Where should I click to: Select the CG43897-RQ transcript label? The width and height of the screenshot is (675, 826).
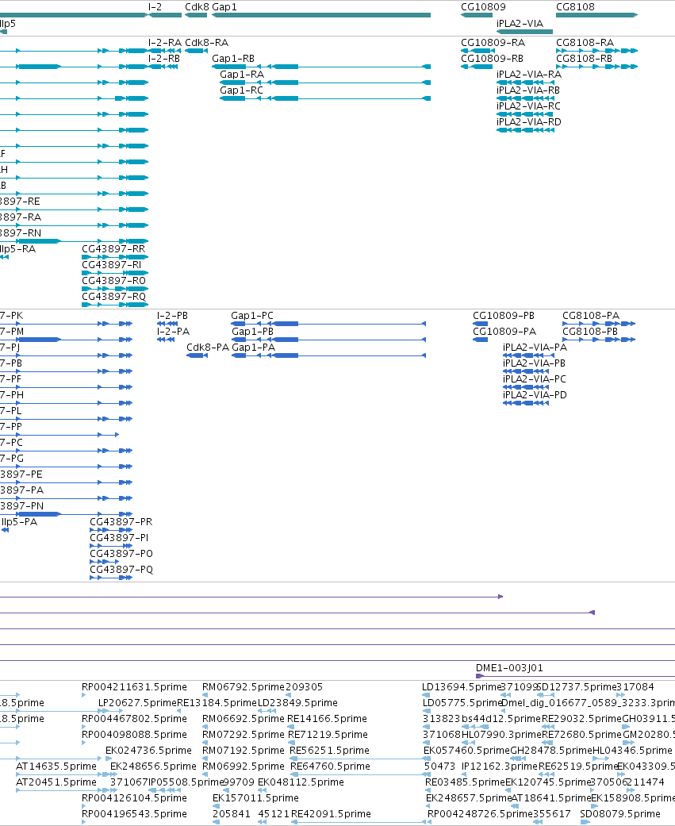(113, 296)
